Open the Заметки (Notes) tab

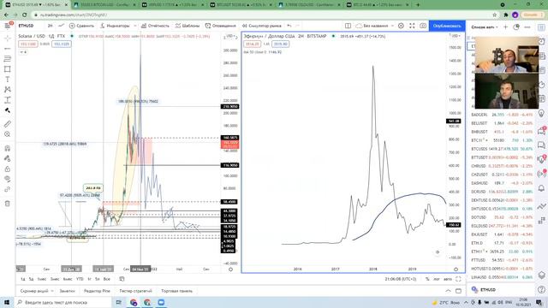[67, 291]
